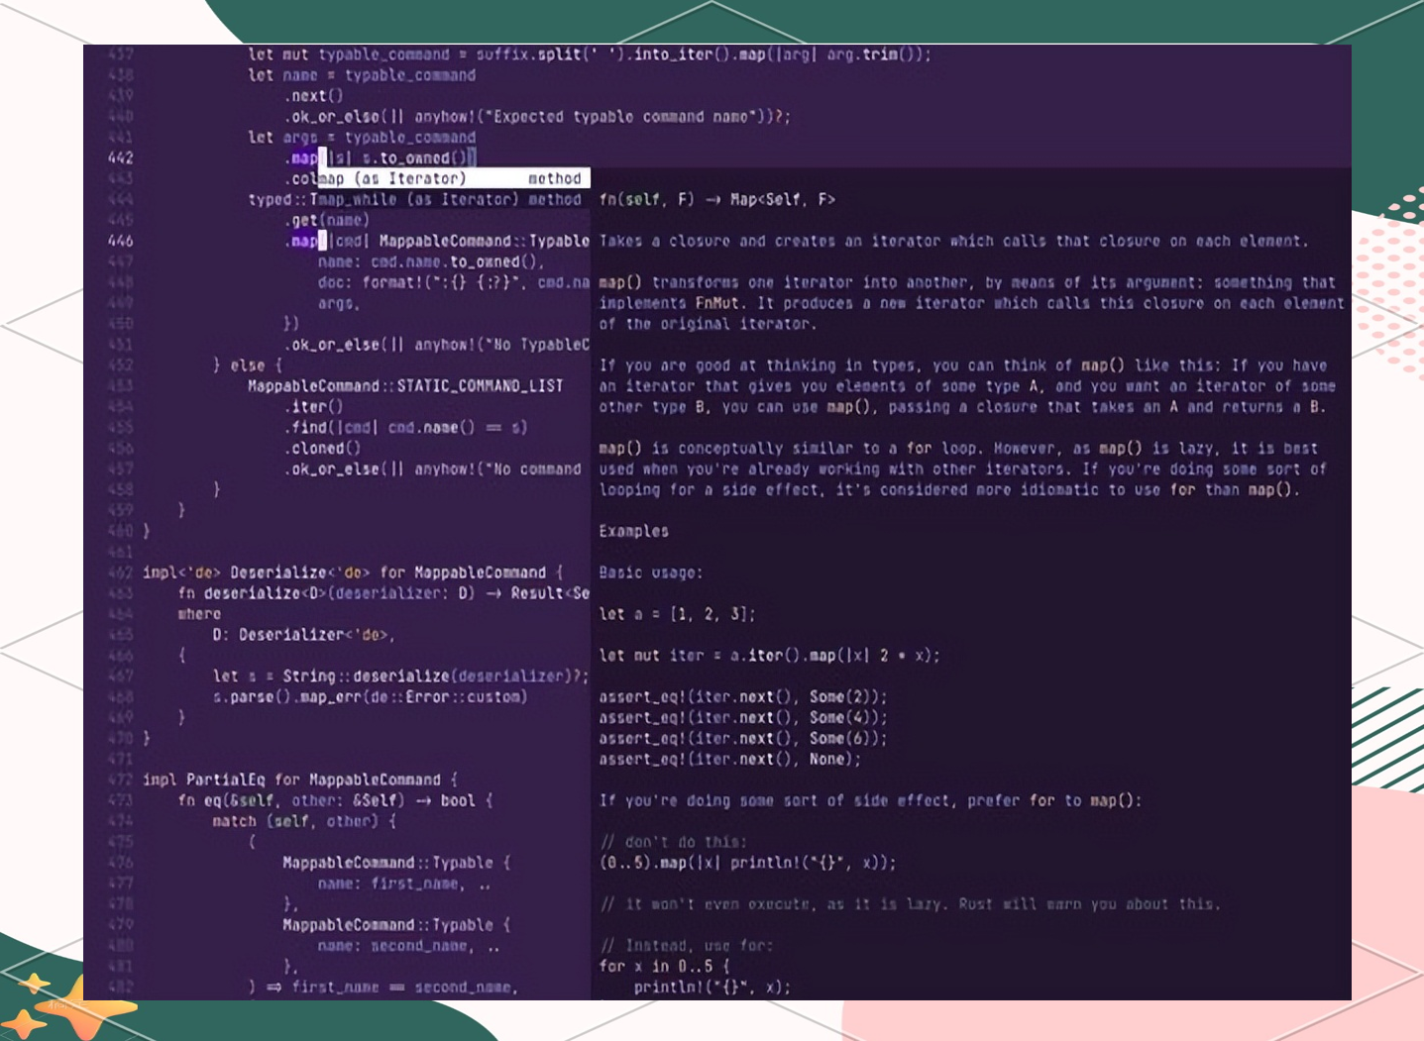Click the "impl<'de> Deserialize<'de> for MappableCommand" line
Image resolution: width=1424 pixels, height=1041 pixels.
(353, 573)
